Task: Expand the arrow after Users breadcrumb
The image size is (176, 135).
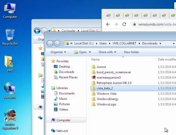Action: tap(110, 43)
